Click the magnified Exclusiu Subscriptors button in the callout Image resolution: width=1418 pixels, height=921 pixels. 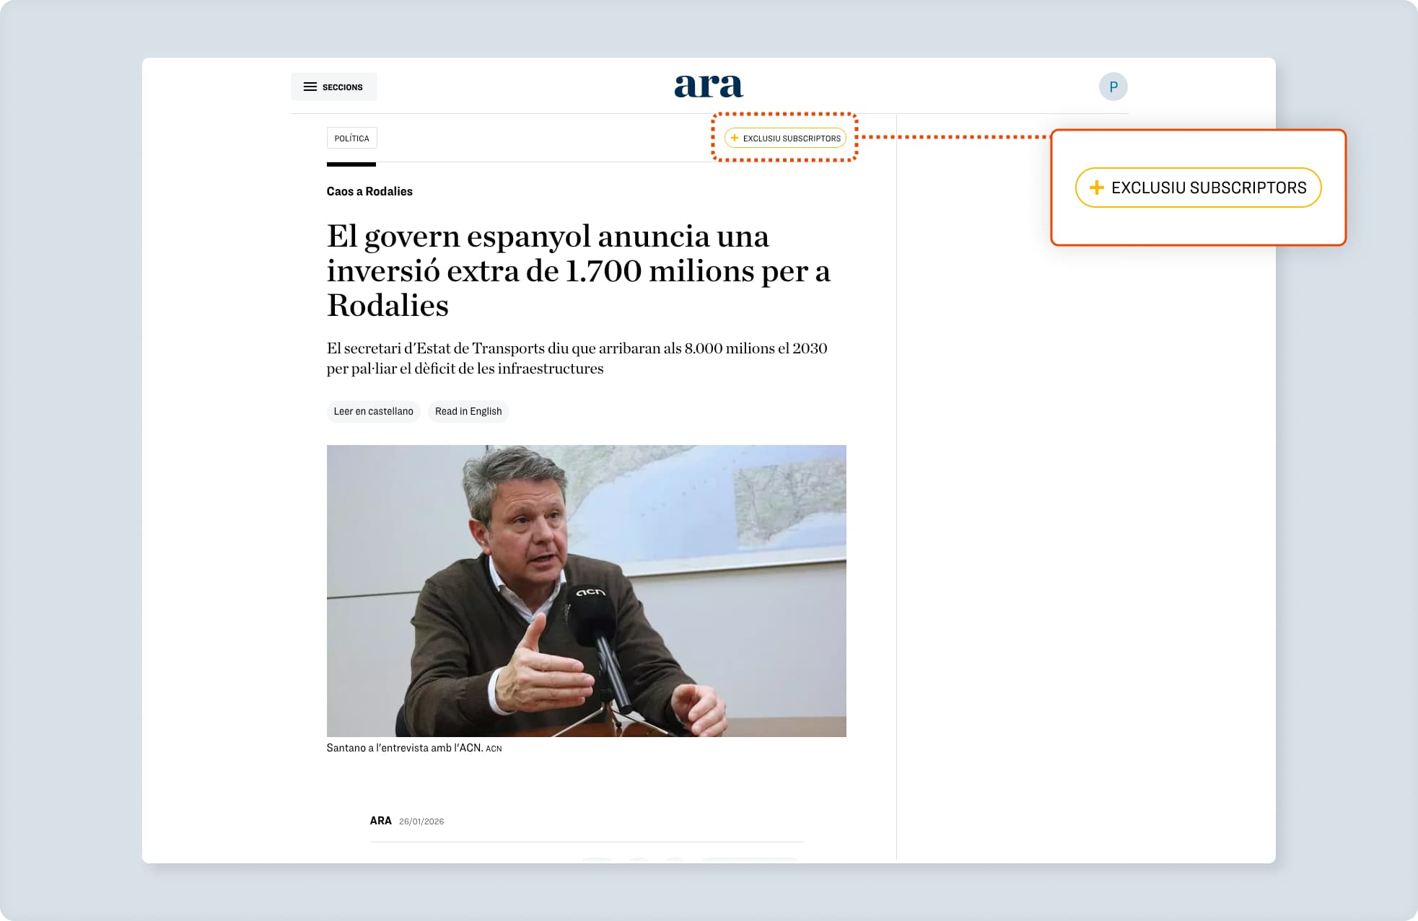coord(1198,187)
